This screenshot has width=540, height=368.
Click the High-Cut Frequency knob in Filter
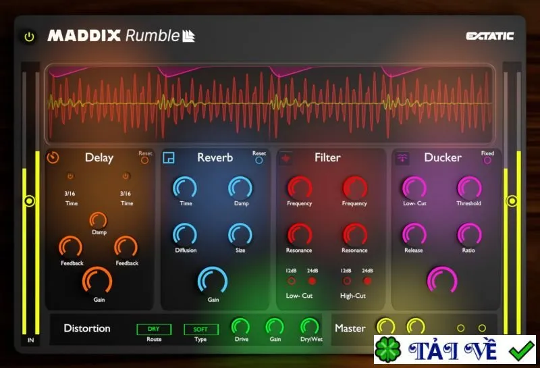point(355,188)
